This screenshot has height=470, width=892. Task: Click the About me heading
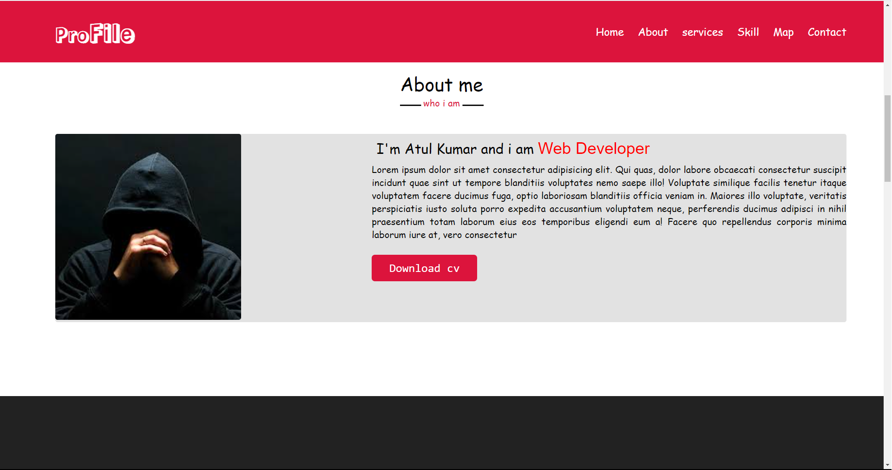pyautogui.click(x=442, y=85)
